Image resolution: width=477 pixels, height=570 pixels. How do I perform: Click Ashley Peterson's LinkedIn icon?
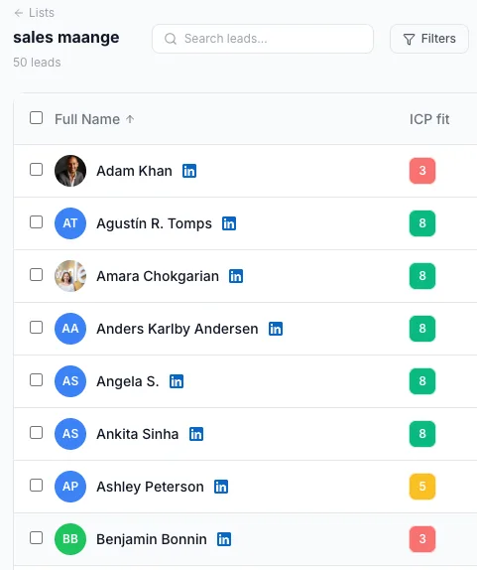221,487
